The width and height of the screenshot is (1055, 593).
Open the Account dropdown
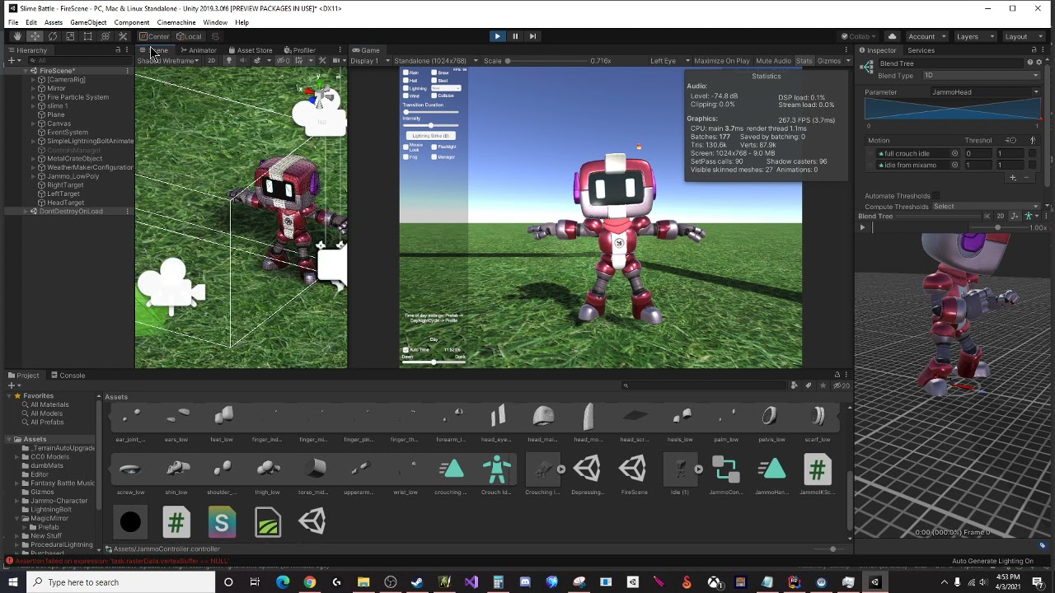point(926,36)
